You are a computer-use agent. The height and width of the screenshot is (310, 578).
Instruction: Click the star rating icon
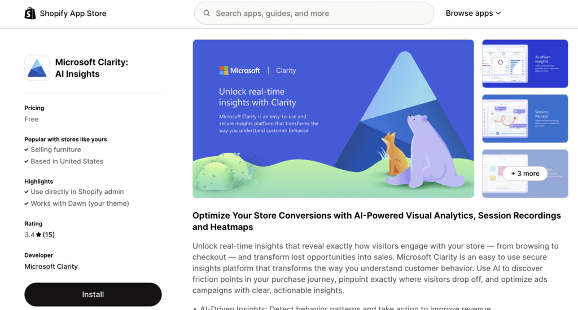39,234
